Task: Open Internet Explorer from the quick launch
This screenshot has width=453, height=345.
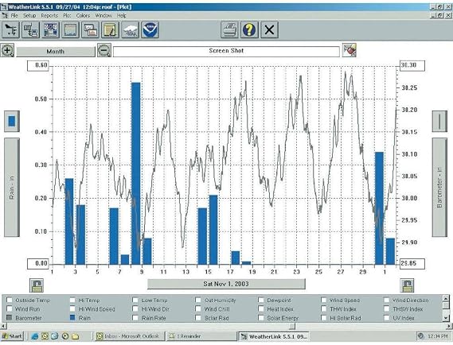Action: tap(35, 336)
